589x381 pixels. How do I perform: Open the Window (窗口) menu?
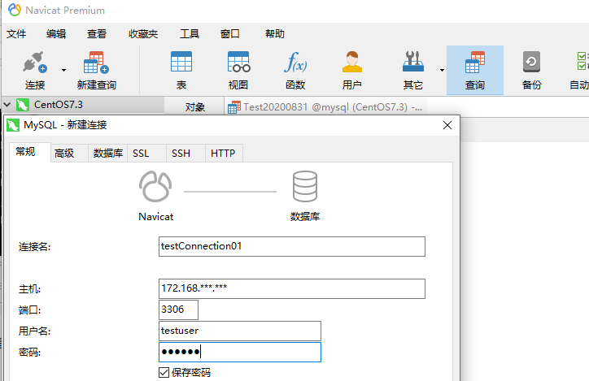tap(230, 34)
